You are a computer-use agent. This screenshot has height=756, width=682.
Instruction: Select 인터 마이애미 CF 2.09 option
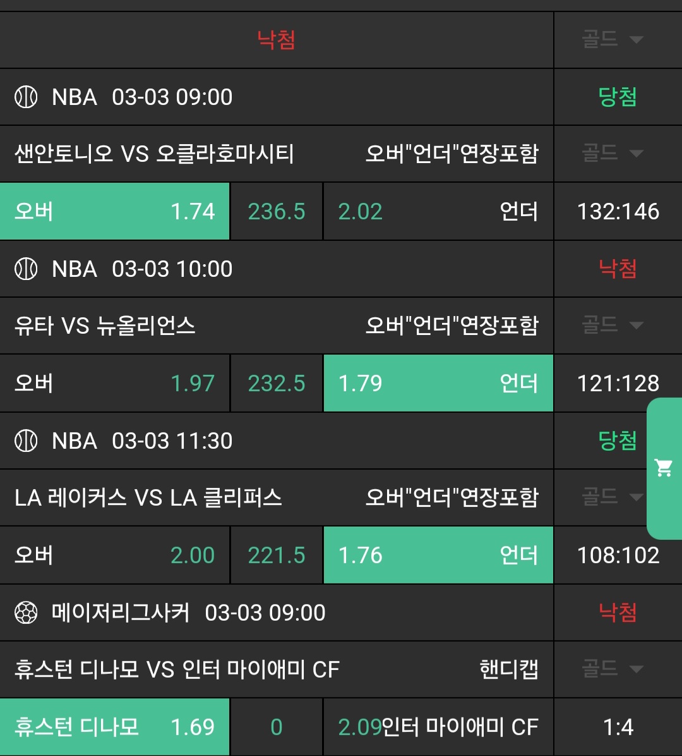[438, 728]
